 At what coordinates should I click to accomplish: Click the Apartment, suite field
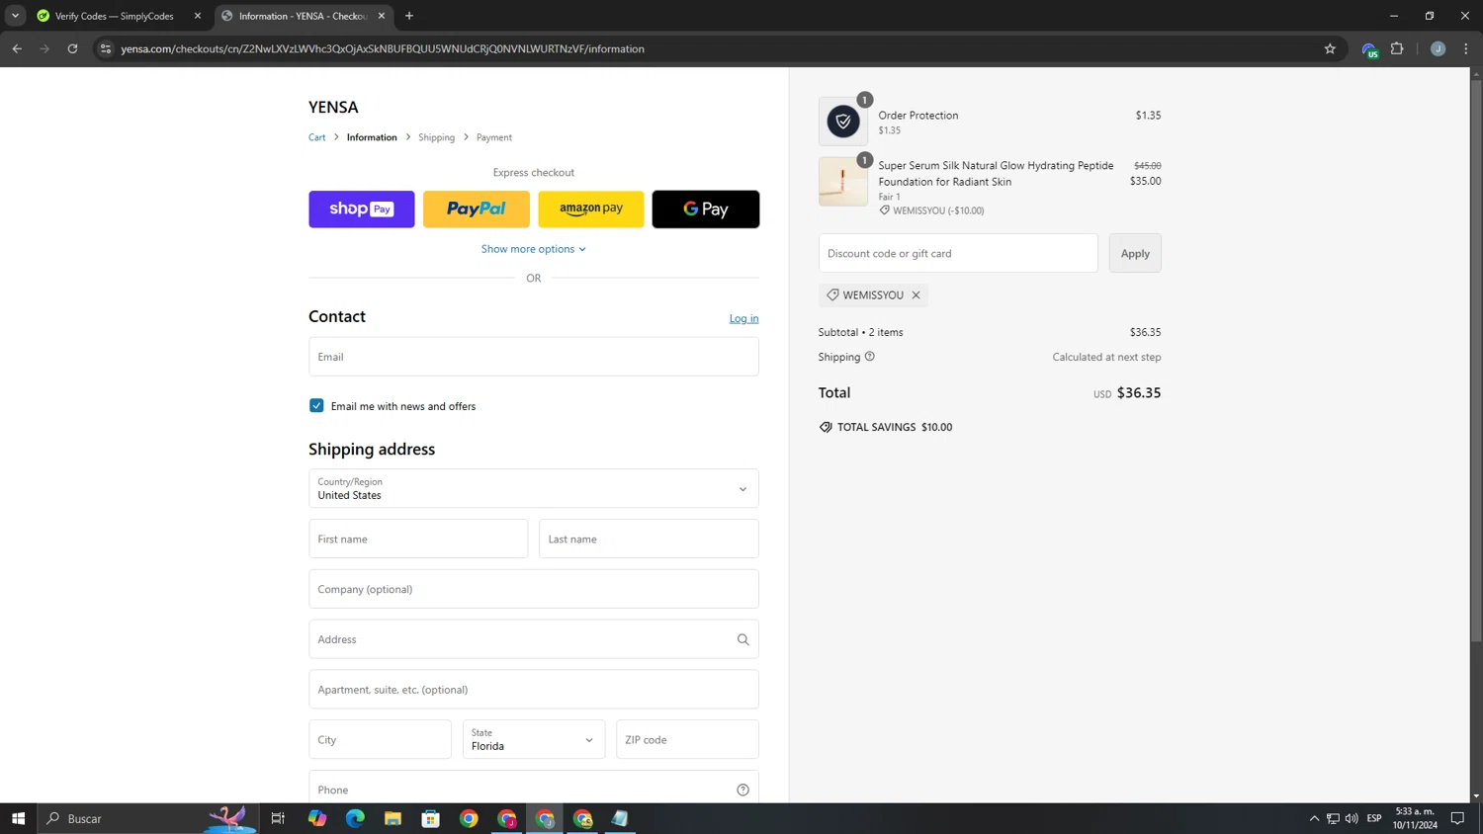click(534, 690)
